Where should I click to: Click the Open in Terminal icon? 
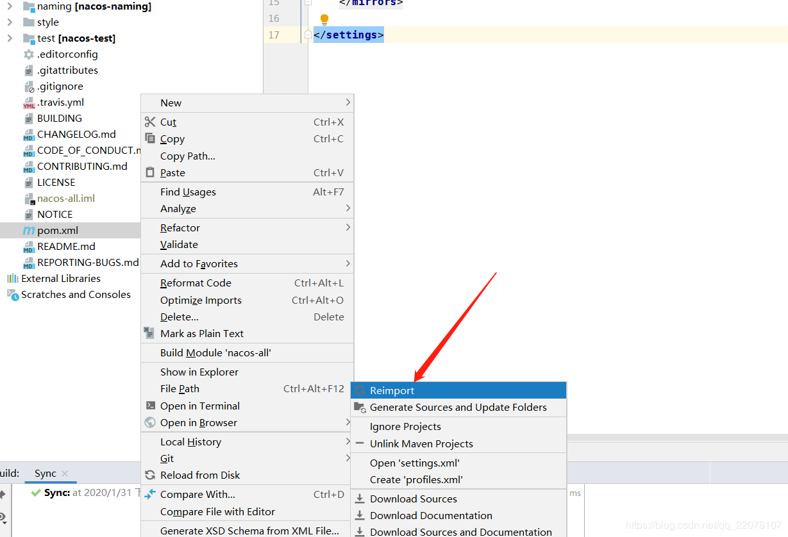150,406
